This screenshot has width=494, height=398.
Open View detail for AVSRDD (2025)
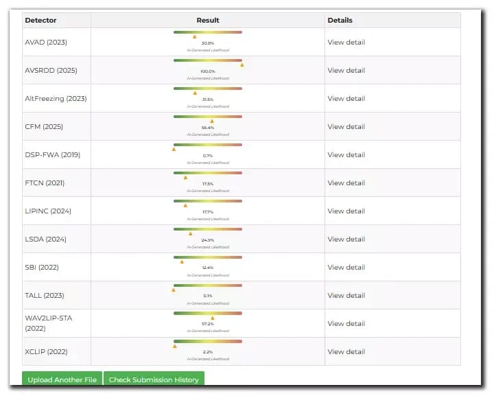[346, 71]
